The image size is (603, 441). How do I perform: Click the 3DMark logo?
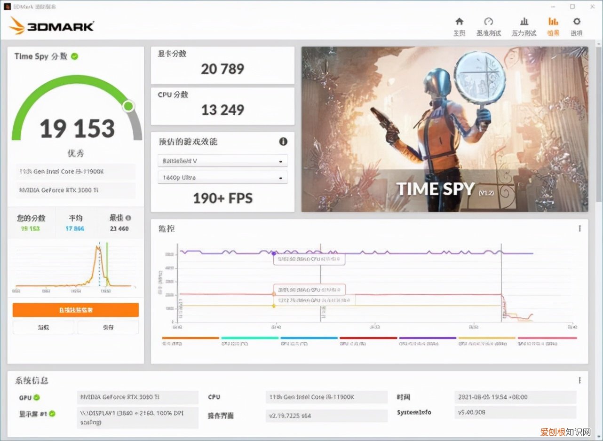coord(52,27)
